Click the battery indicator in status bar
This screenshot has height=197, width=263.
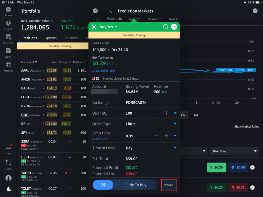(x=258, y=2)
